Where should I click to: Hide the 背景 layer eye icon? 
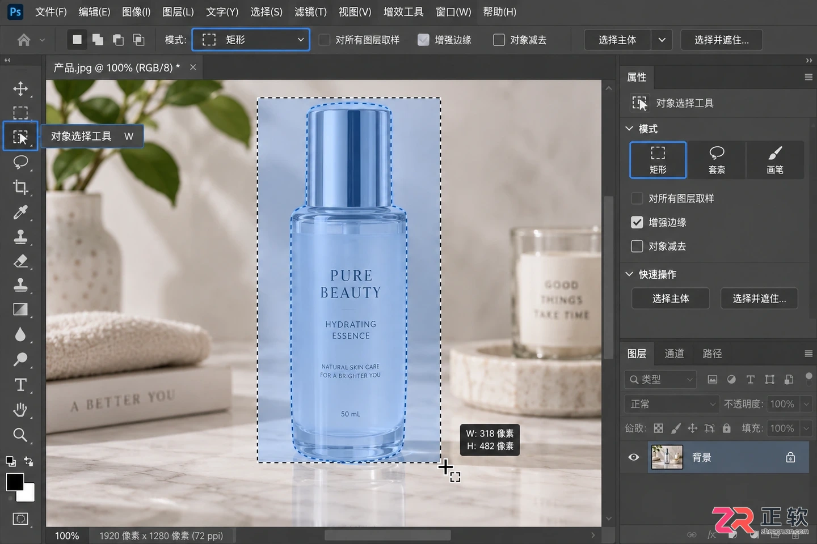634,457
